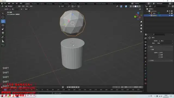Open the Texture properties checker tab
The width and height of the screenshot is (174, 98).
click(145, 84)
